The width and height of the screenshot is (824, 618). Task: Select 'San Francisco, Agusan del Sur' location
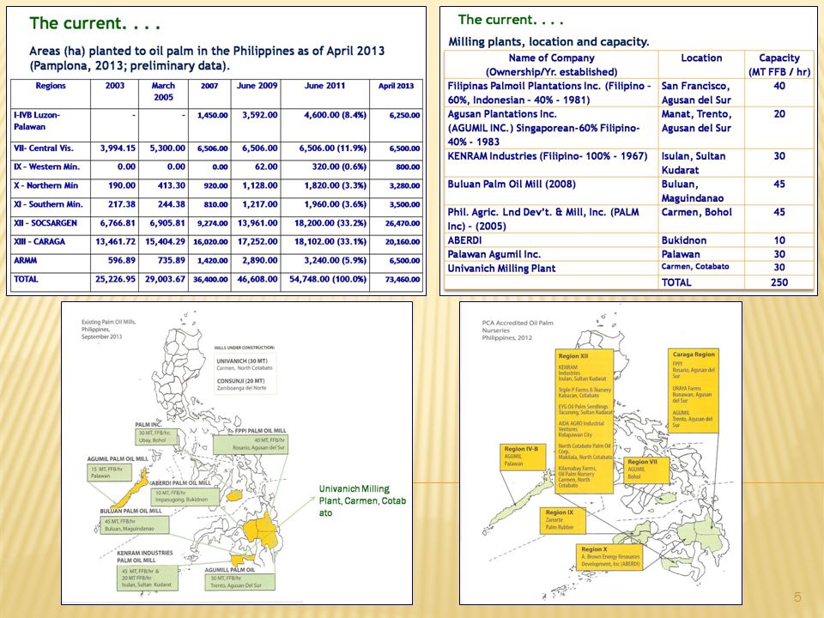click(x=696, y=93)
